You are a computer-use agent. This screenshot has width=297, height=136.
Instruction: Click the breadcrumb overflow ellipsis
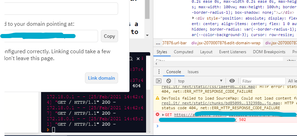(158, 43)
